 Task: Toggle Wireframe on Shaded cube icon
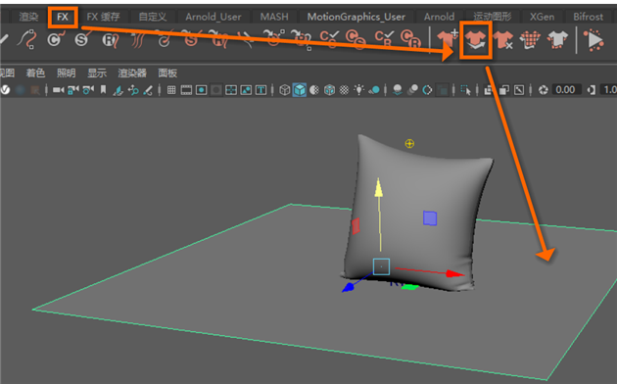(x=329, y=90)
